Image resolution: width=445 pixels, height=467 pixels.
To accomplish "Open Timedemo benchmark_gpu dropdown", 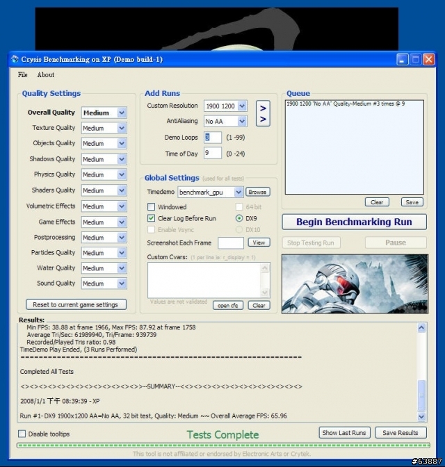I will 211,192.
